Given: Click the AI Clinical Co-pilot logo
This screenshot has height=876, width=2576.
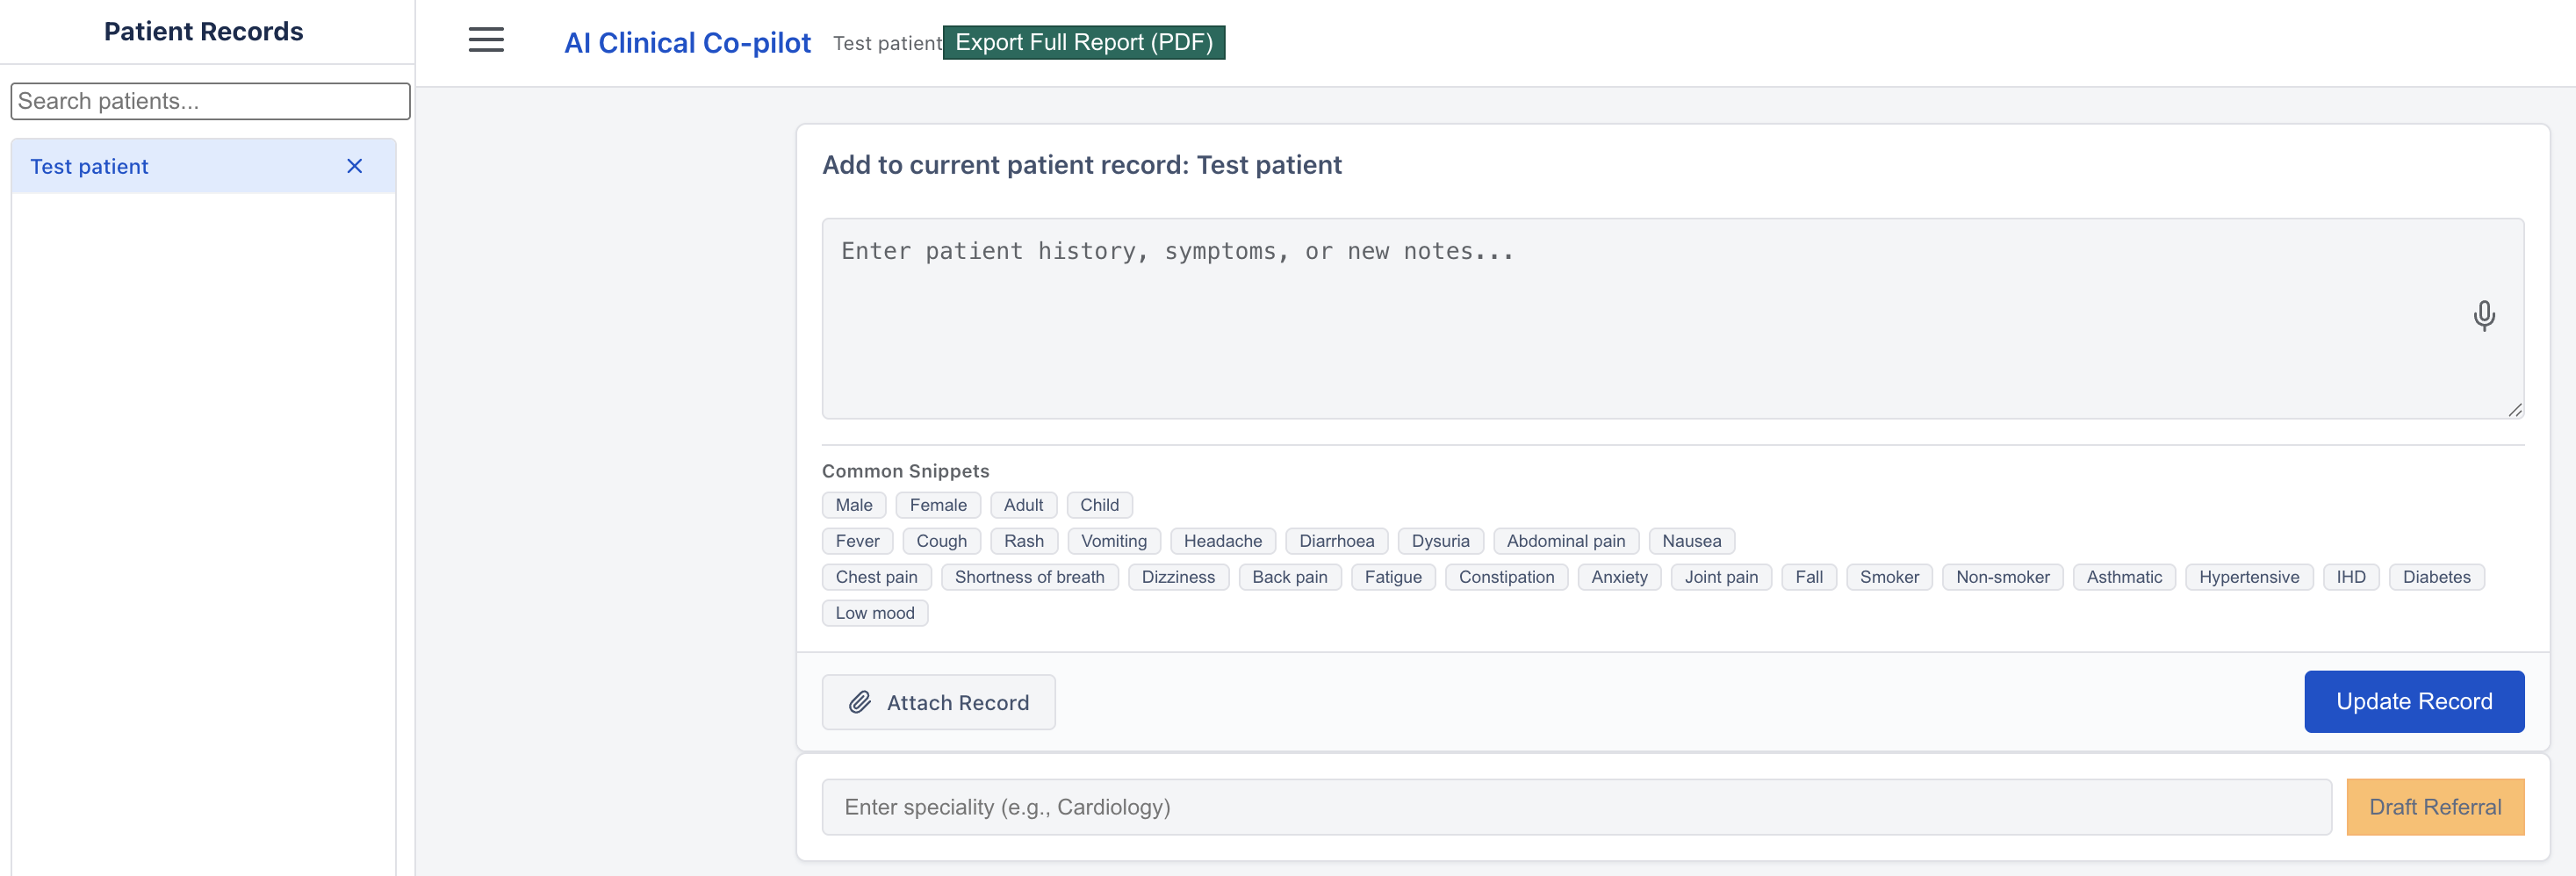Looking at the screenshot, I should tap(687, 42).
